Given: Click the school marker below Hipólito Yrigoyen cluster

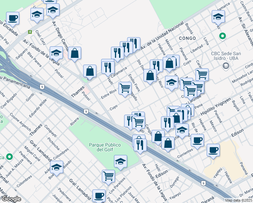Looking at the screenshot, I should [182, 130].
